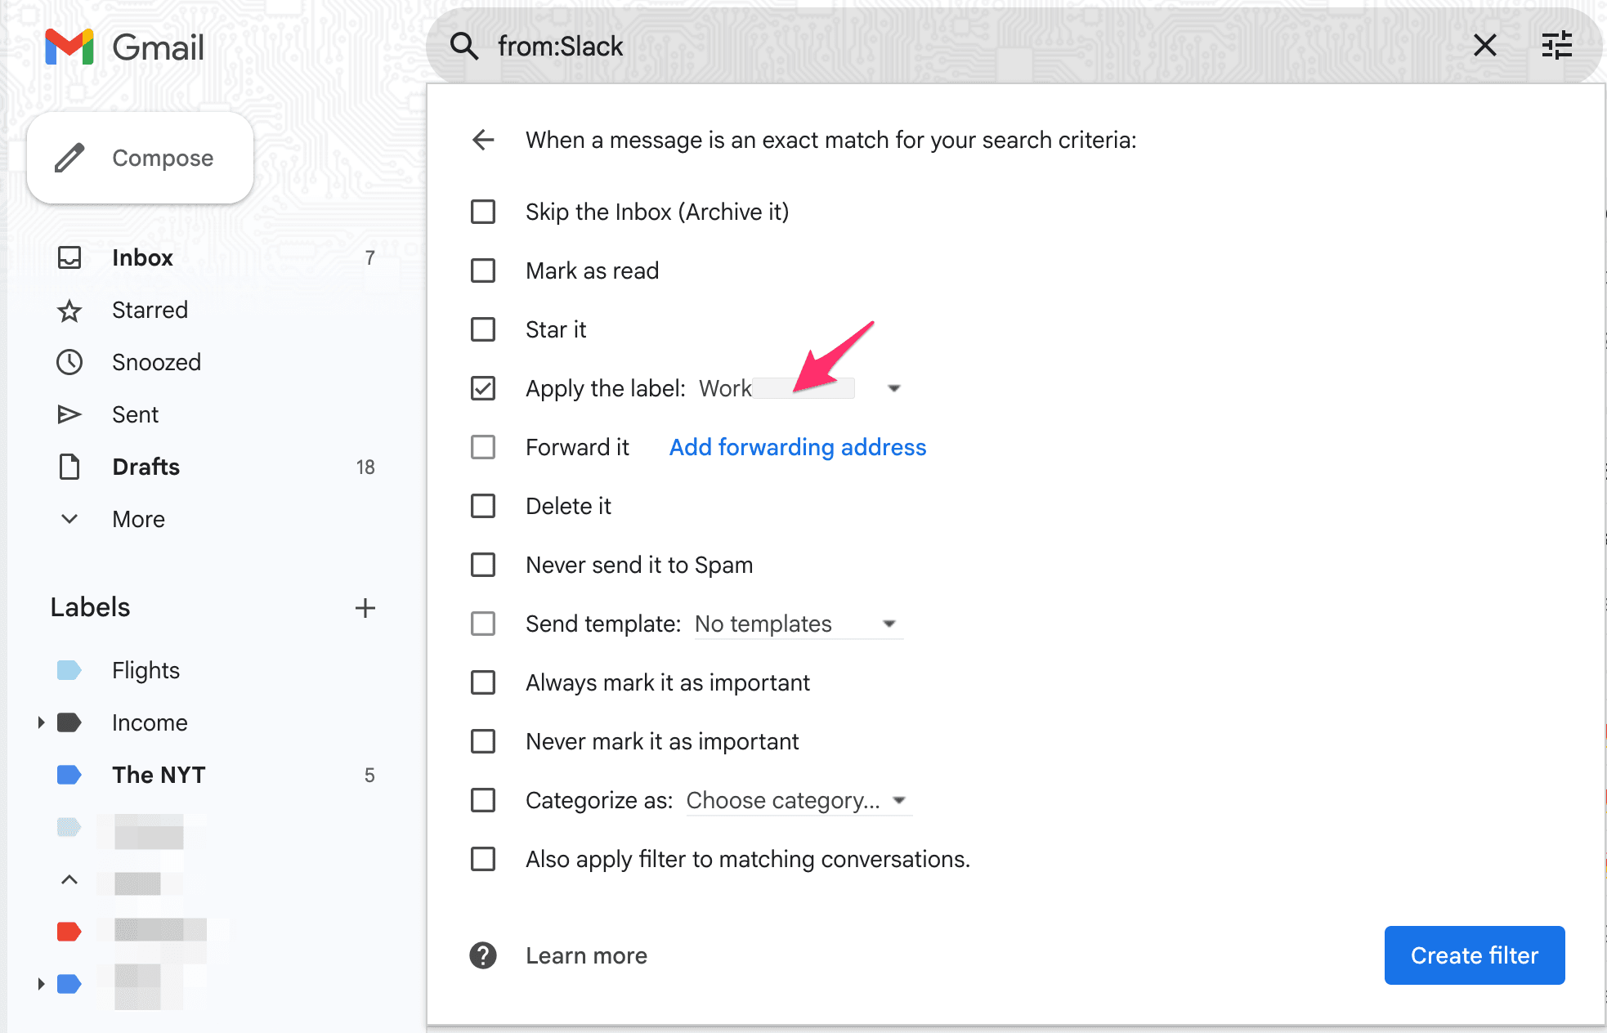This screenshot has width=1607, height=1033.
Task: Expand the Choose category dropdown
Action: (898, 800)
